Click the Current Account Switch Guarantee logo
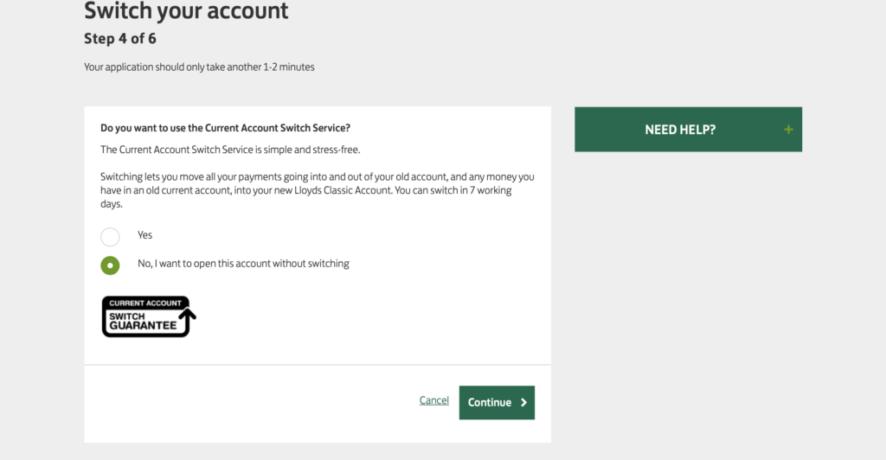Viewport: 886px width, 460px height. click(149, 316)
